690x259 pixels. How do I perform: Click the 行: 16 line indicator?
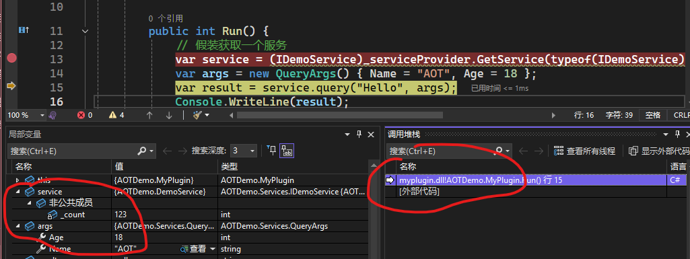[584, 115]
